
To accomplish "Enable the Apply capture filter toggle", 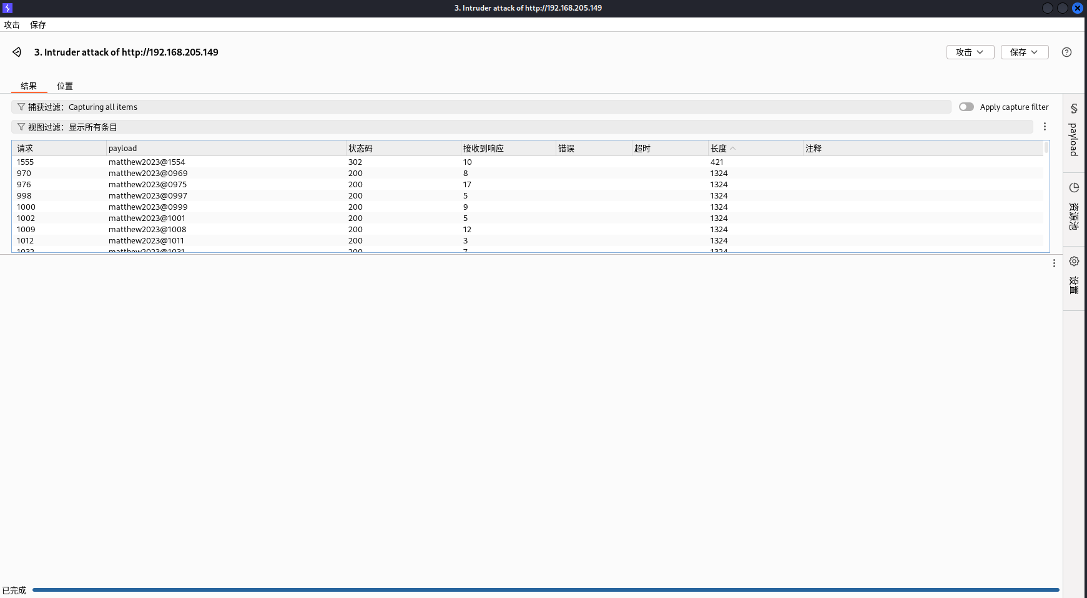I will click(x=966, y=107).
